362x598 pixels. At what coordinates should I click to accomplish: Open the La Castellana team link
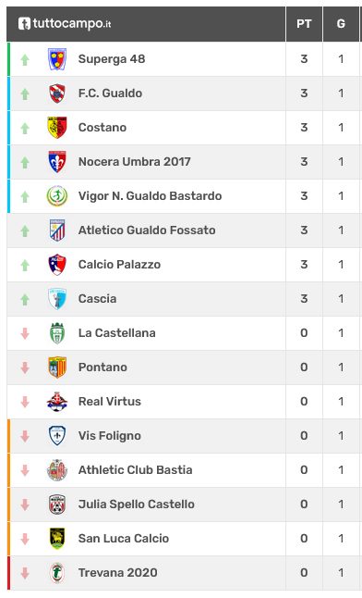(117, 333)
